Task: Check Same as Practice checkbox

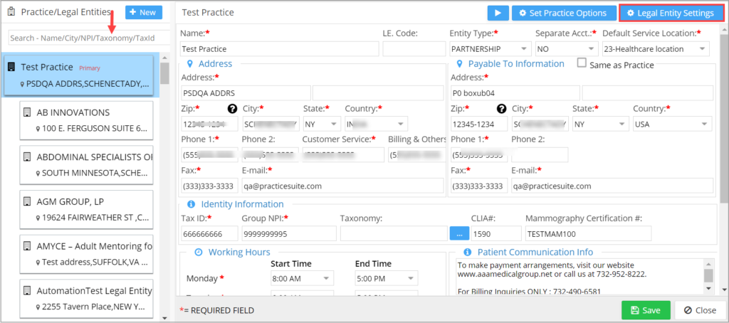Action: [582, 63]
